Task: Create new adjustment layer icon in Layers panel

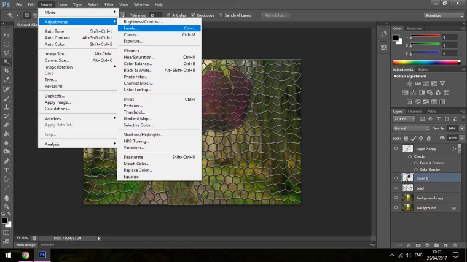Action: (428, 245)
